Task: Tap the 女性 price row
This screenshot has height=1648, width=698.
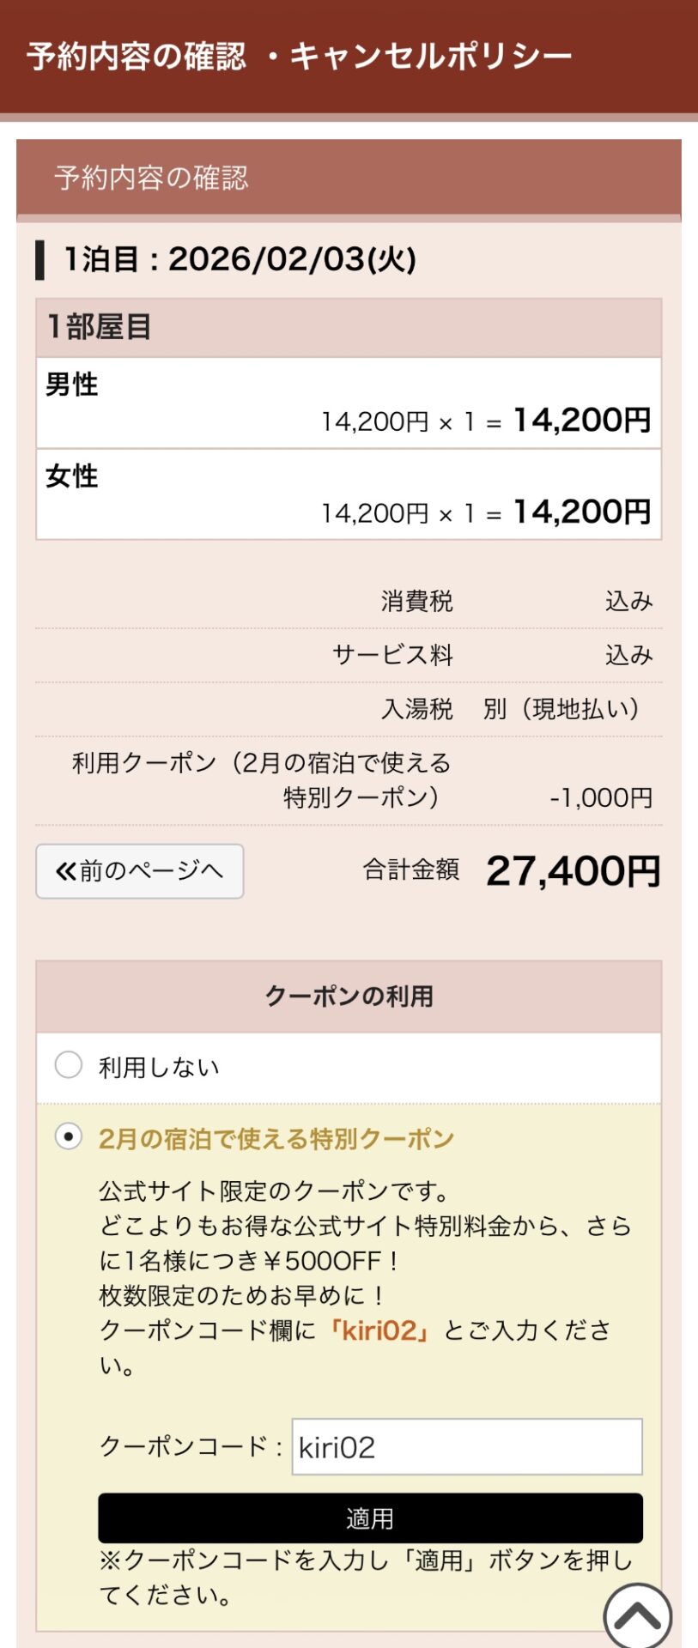Action: pos(349,494)
